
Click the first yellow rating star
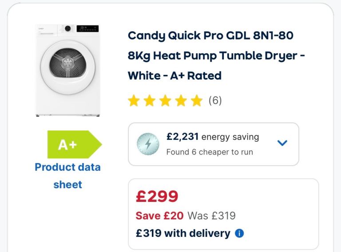coord(133,101)
